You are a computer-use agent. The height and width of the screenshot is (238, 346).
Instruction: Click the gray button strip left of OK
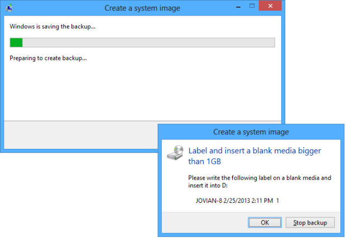[x=201, y=222]
